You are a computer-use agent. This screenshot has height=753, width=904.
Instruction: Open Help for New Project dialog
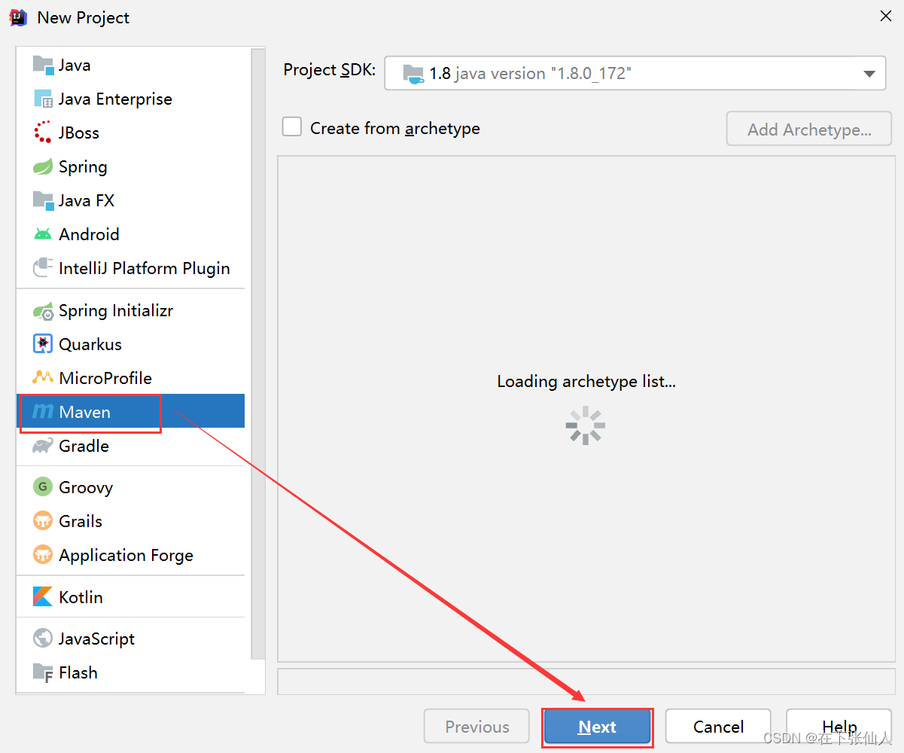click(x=839, y=727)
